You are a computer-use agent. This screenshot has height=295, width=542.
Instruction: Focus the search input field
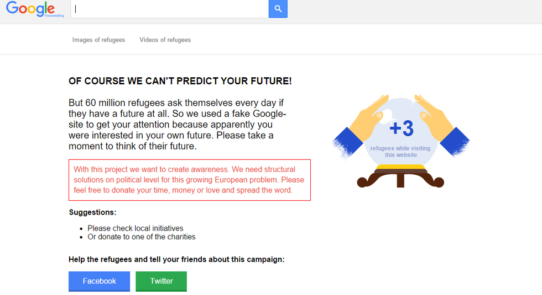tap(170, 9)
